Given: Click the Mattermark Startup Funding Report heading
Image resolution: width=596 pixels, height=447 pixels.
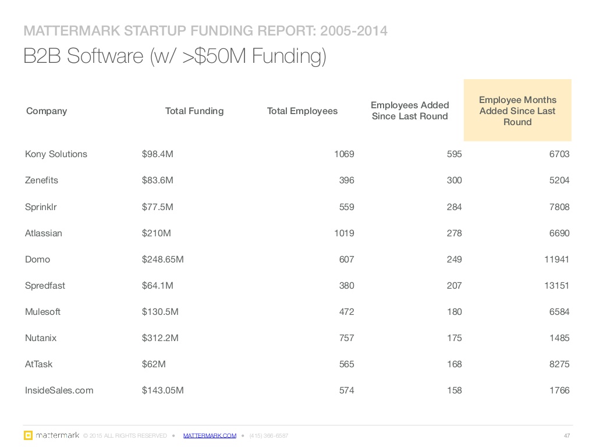Looking at the screenshot, I should click(205, 31).
